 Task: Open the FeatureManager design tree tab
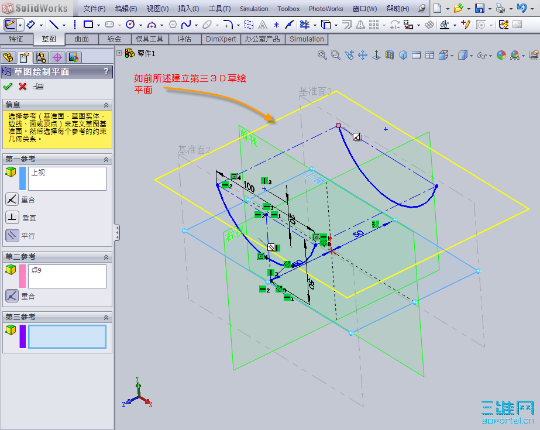click(8, 57)
